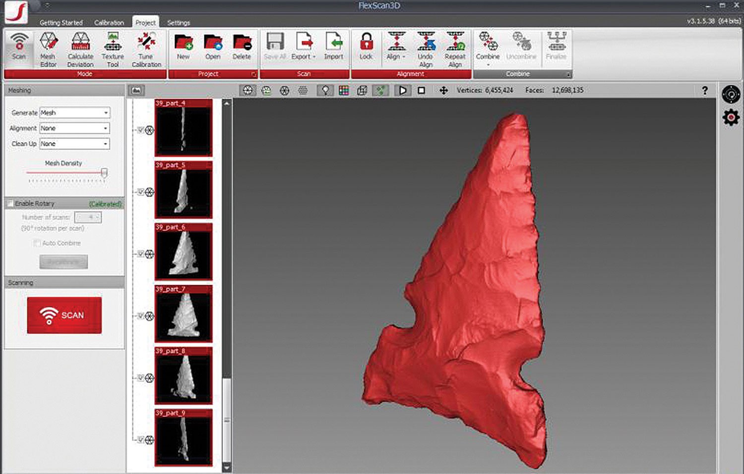
Task: Select the Scan mode tool
Action: pyautogui.click(x=18, y=48)
